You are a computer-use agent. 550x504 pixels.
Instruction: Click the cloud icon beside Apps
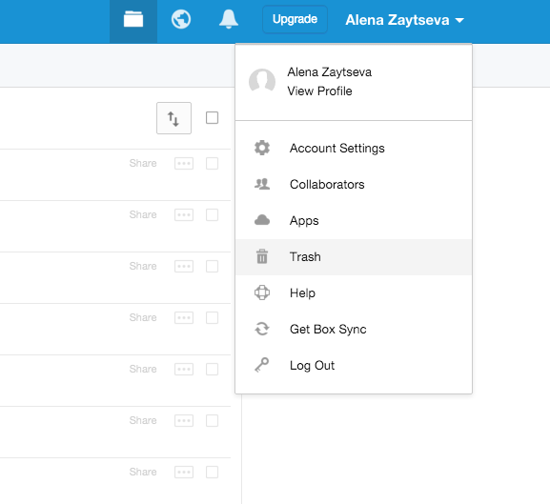[262, 220]
